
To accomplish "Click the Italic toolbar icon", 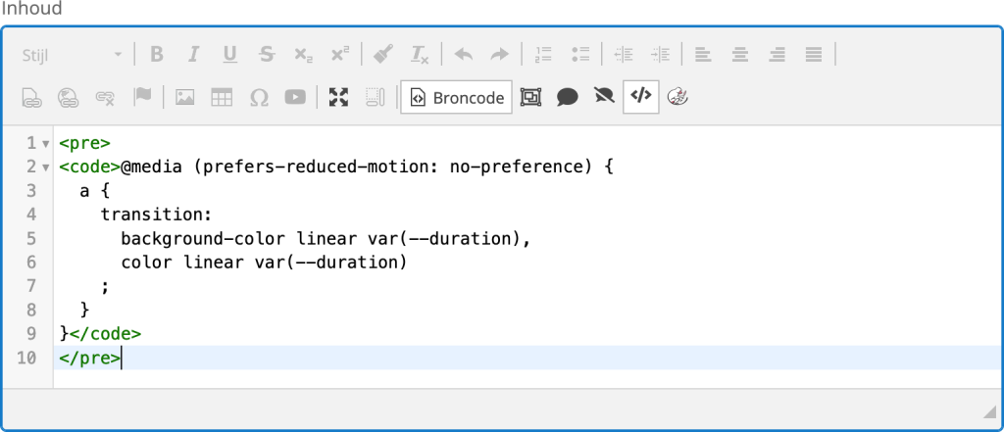I will coord(193,55).
